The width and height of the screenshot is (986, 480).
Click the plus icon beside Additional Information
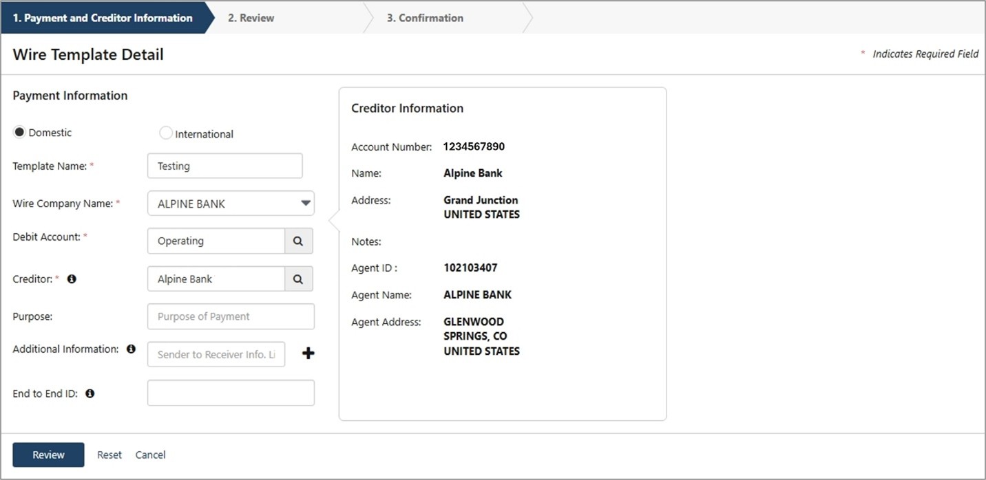click(x=308, y=353)
